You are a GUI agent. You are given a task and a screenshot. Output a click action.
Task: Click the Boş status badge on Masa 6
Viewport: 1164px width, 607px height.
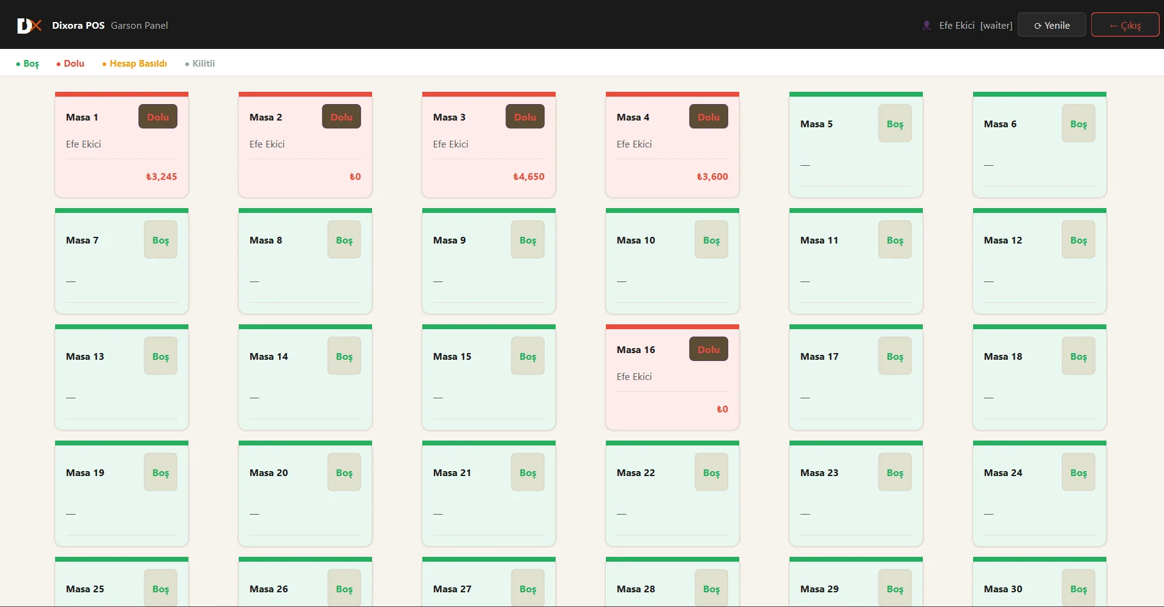[x=1078, y=124]
